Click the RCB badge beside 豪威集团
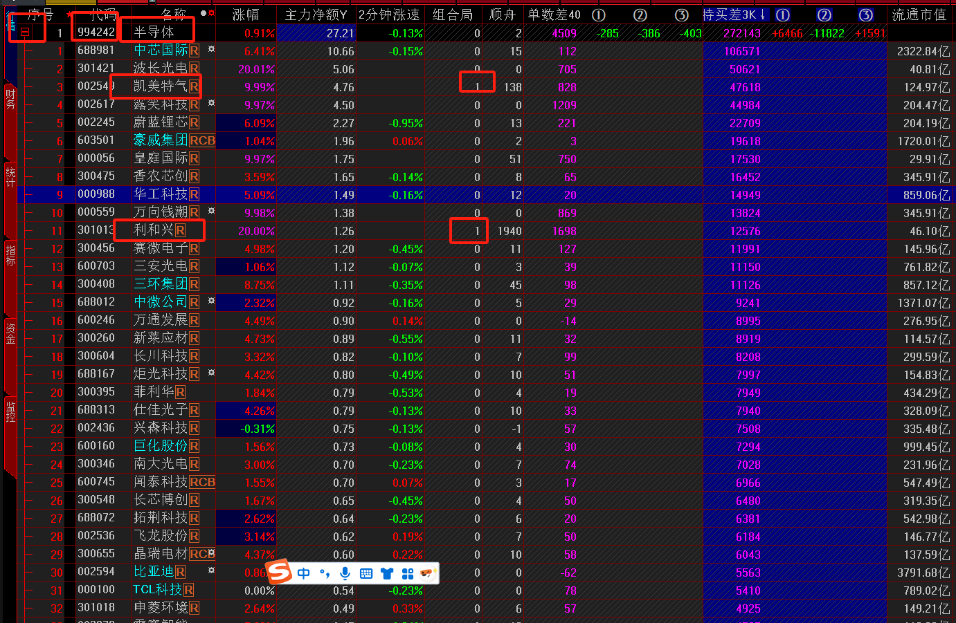This screenshot has width=956, height=623. (202, 140)
